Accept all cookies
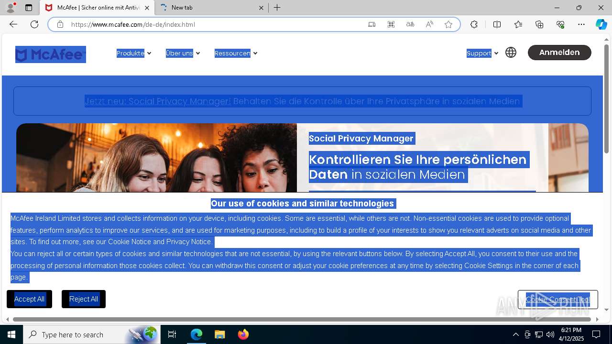This screenshot has width=612, height=344. 29,299
